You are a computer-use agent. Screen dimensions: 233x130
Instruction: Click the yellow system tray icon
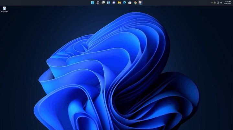click(x=215, y=3)
